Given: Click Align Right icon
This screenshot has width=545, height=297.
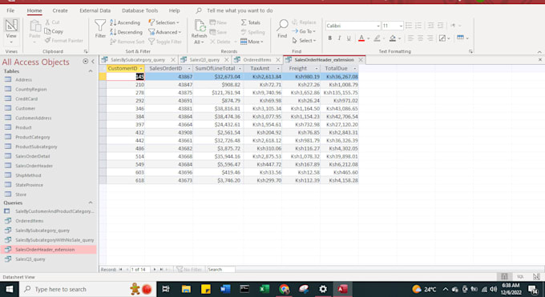Looking at the screenshot, I should coord(430,38).
